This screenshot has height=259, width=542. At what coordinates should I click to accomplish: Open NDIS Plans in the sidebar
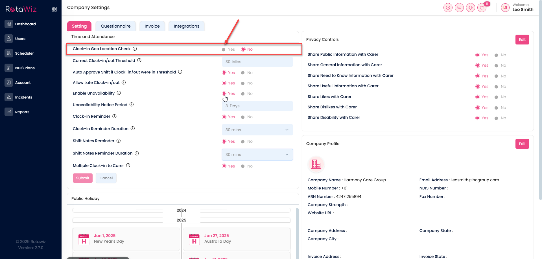25,68
